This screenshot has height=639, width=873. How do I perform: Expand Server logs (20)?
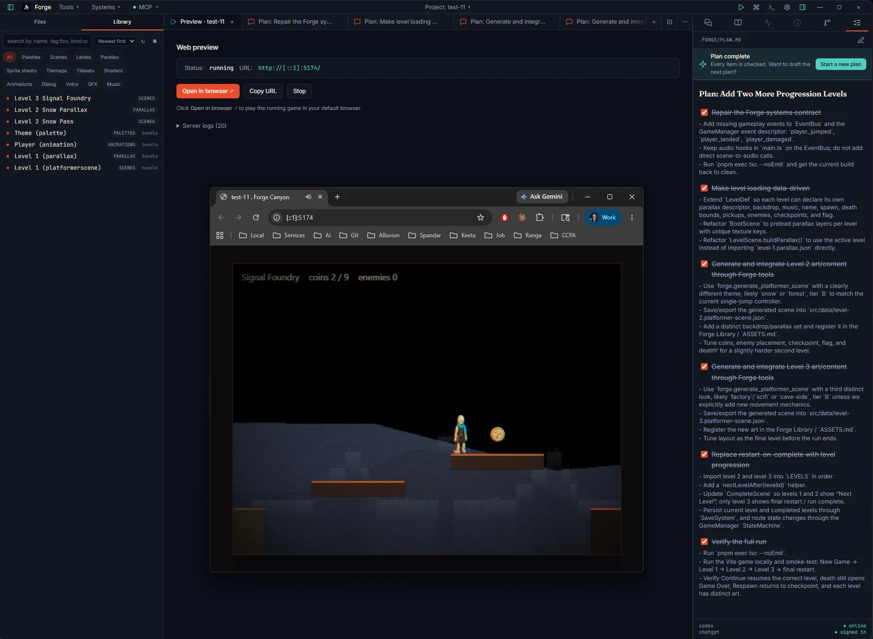point(201,126)
